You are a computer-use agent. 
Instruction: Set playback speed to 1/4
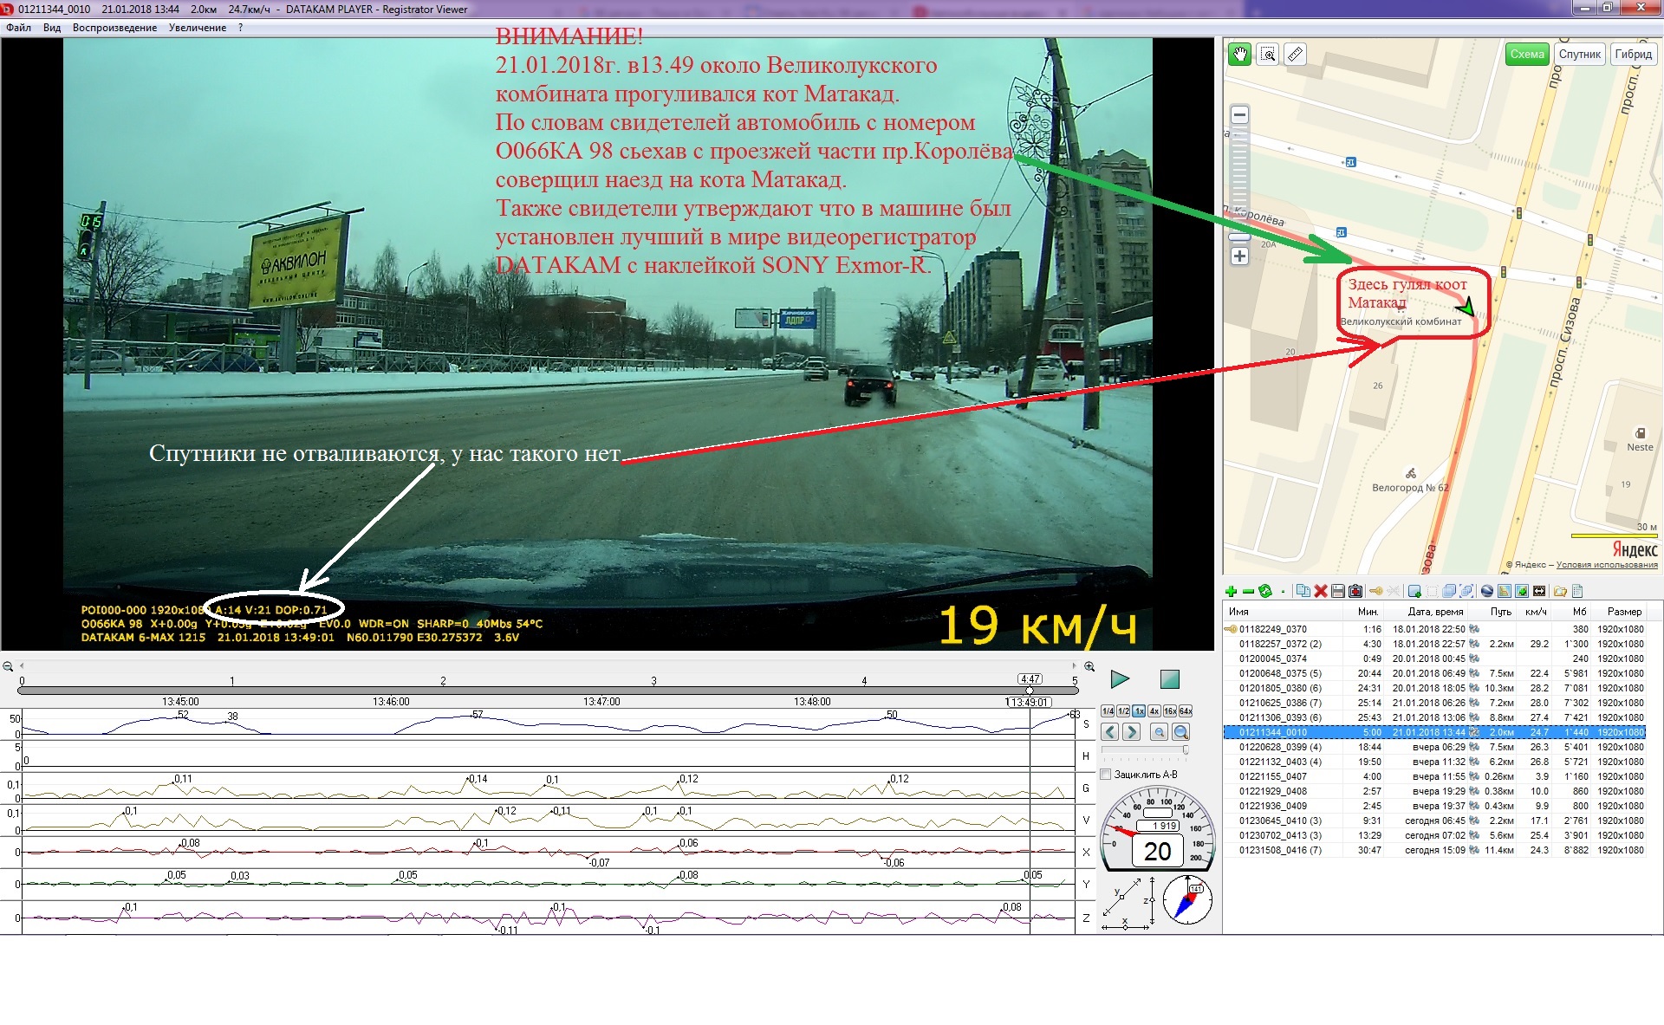point(1108,711)
